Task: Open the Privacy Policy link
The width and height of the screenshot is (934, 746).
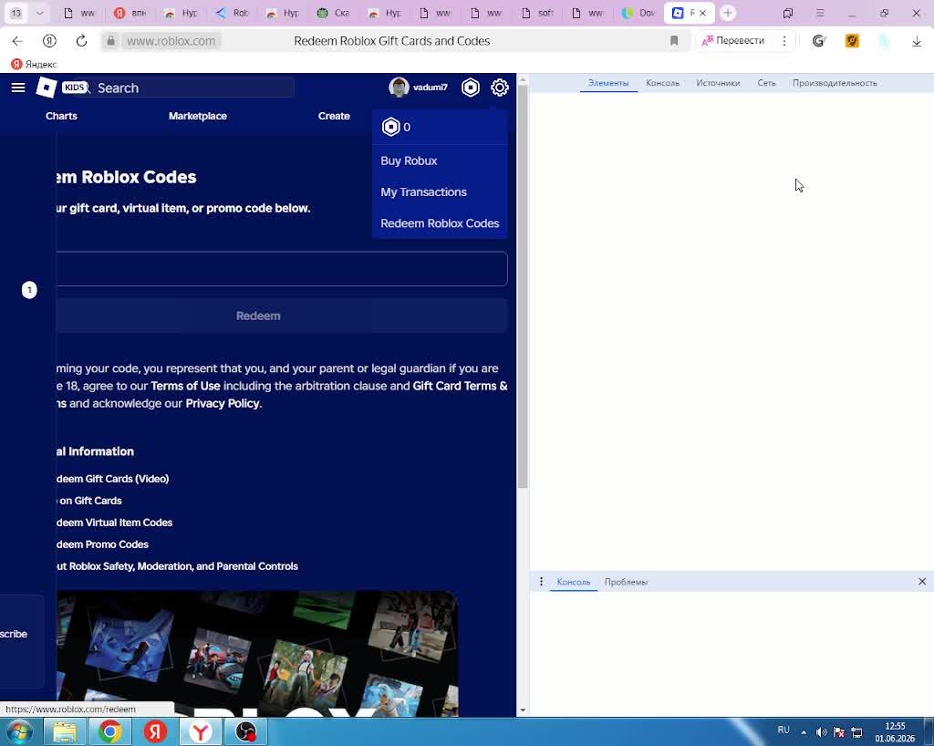Action: coord(223,404)
